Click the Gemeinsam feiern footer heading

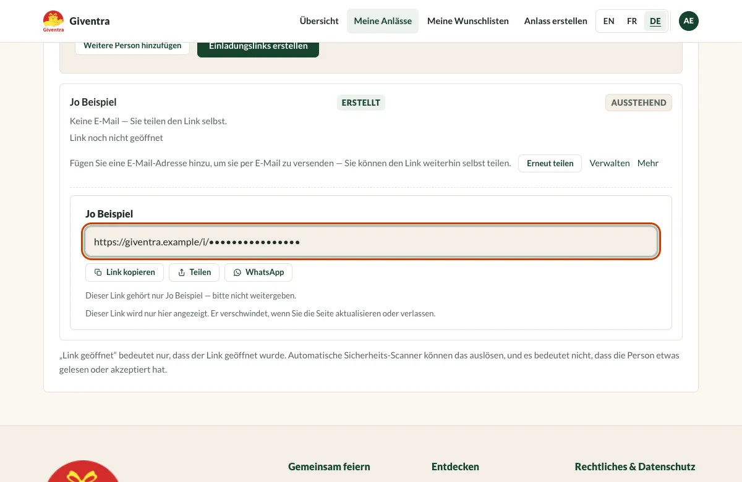coord(329,467)
